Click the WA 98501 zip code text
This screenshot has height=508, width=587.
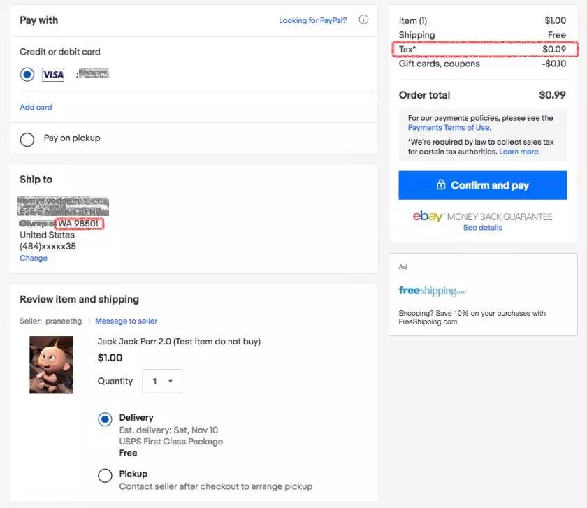pyautogui.click(x=78, y=224)
